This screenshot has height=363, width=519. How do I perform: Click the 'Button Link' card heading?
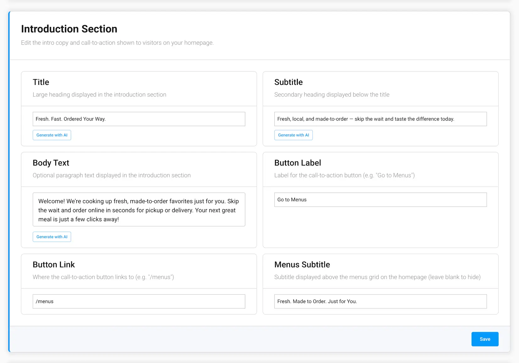pos(54,265)
